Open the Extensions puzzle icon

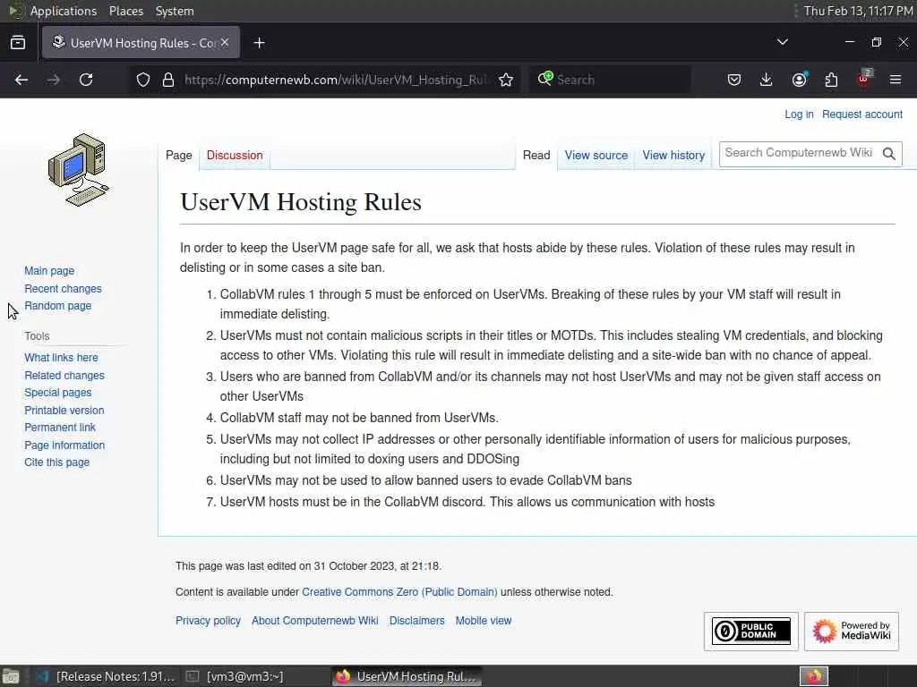[x=831, y=80]
